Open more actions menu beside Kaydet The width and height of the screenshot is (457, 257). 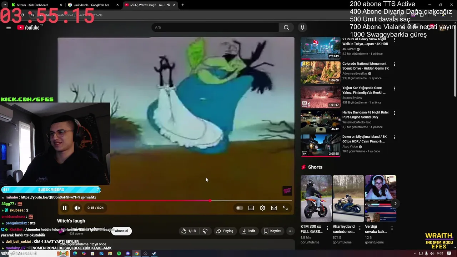291,231
